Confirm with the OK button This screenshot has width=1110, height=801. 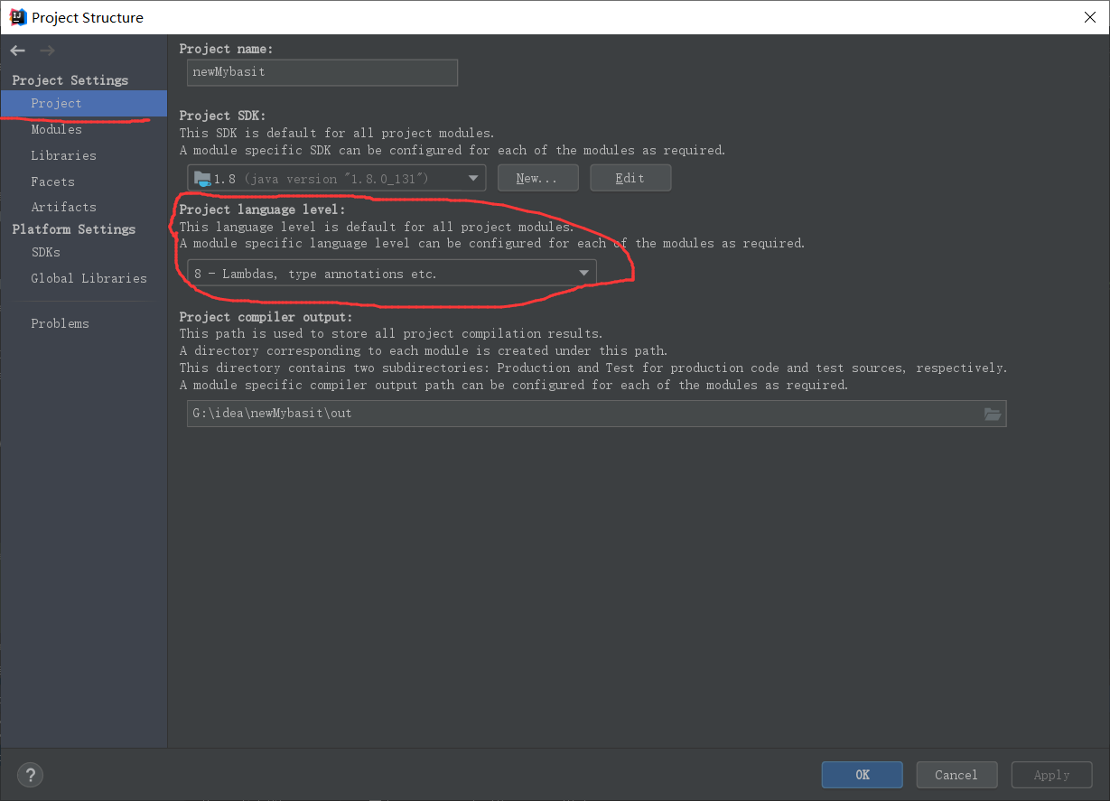tap(862, 775)
